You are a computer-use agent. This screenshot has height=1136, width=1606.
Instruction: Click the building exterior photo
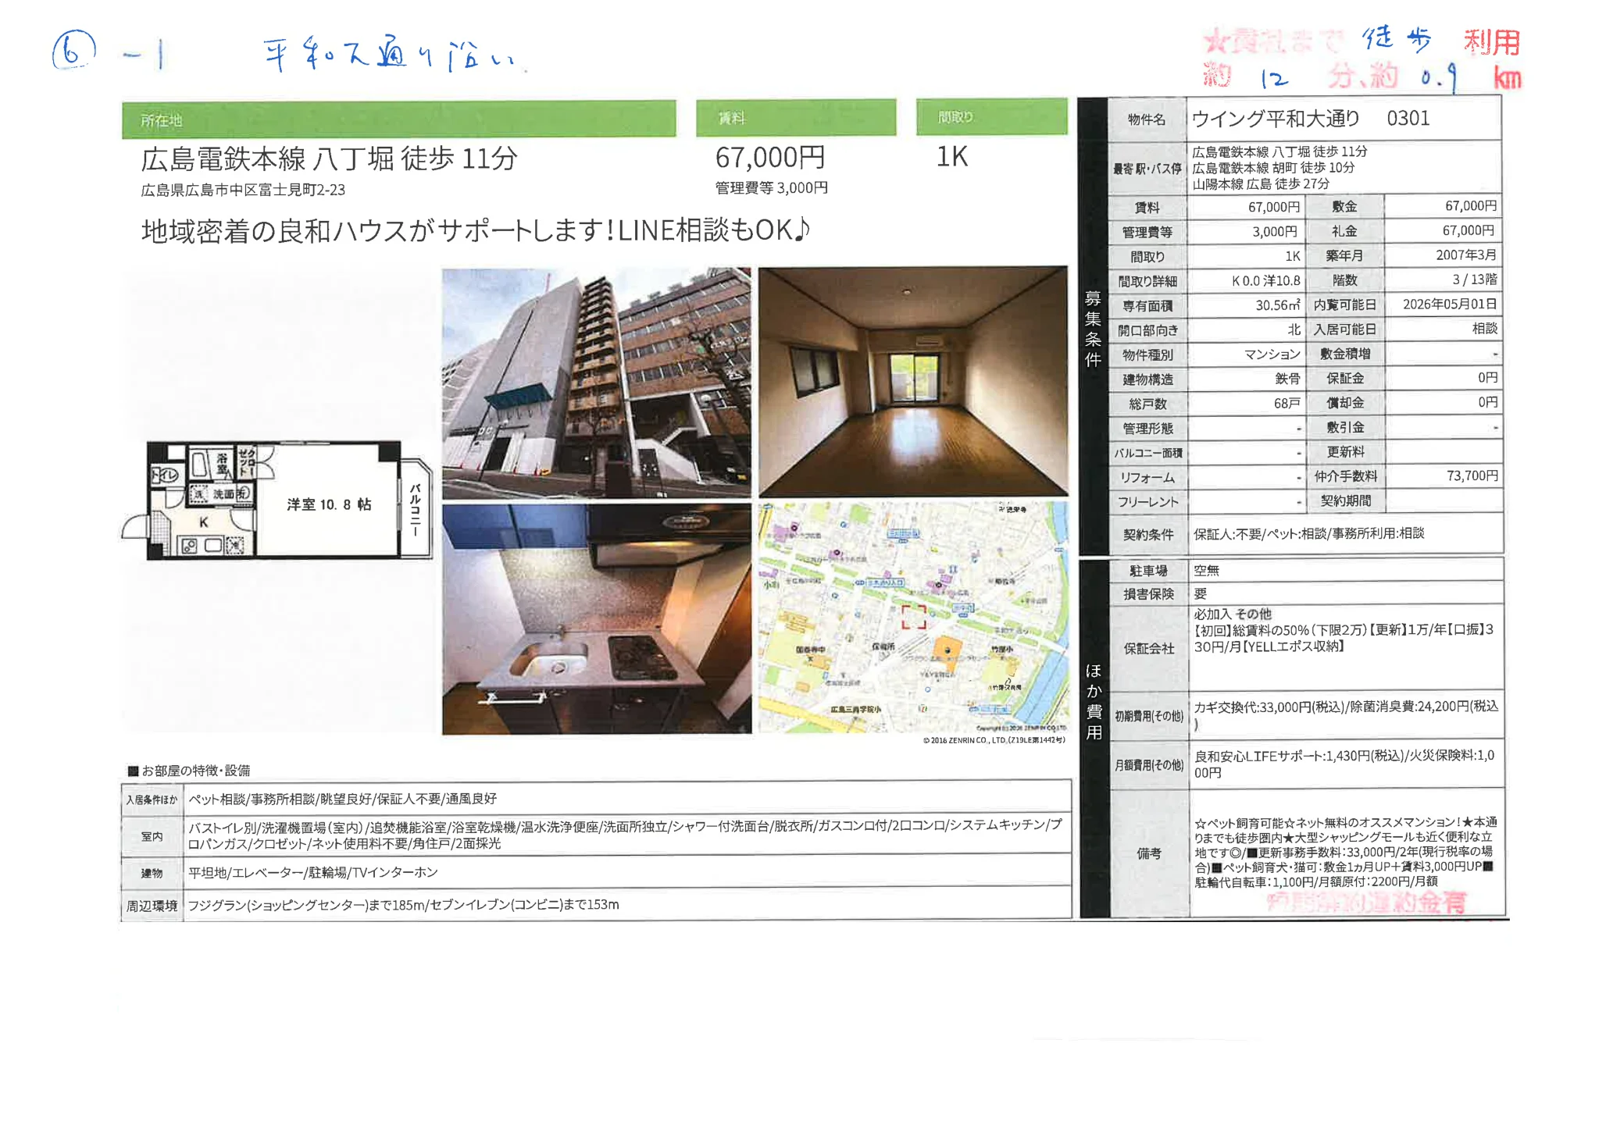[596, 383]
